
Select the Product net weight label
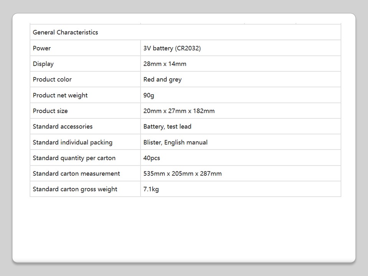pos(60,95)
